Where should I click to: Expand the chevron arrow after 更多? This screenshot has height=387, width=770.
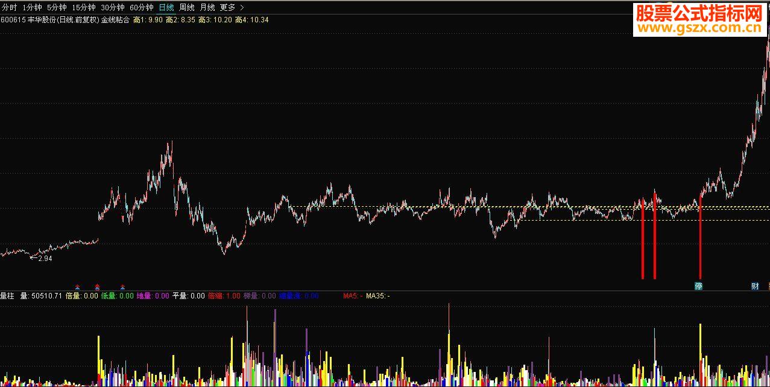[242, 8]
